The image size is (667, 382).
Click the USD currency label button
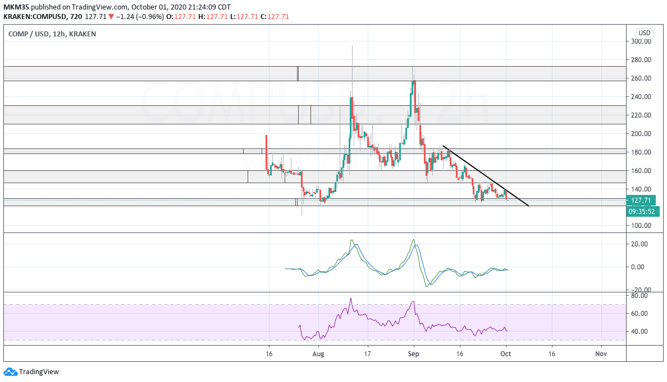[644, 33]
